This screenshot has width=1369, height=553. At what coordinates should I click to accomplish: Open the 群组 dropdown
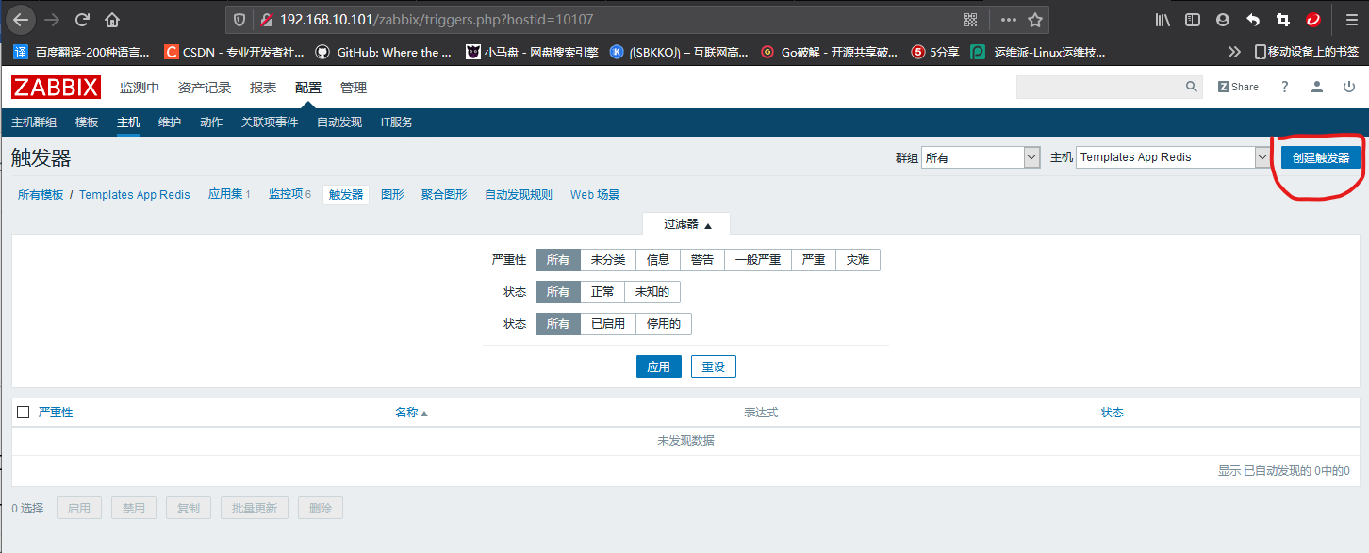[981, 157]
